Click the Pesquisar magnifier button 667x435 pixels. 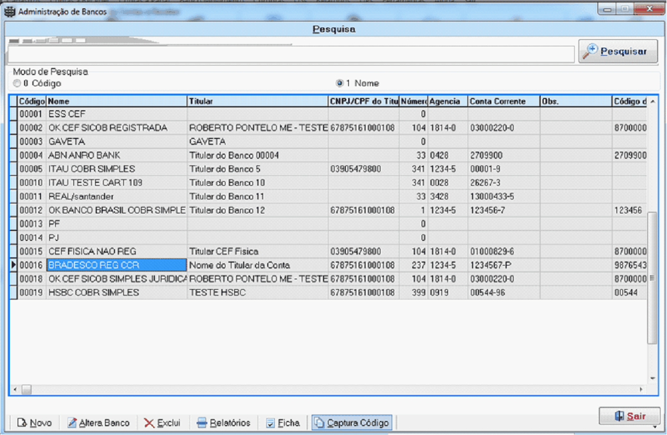[x=618, y=52]
